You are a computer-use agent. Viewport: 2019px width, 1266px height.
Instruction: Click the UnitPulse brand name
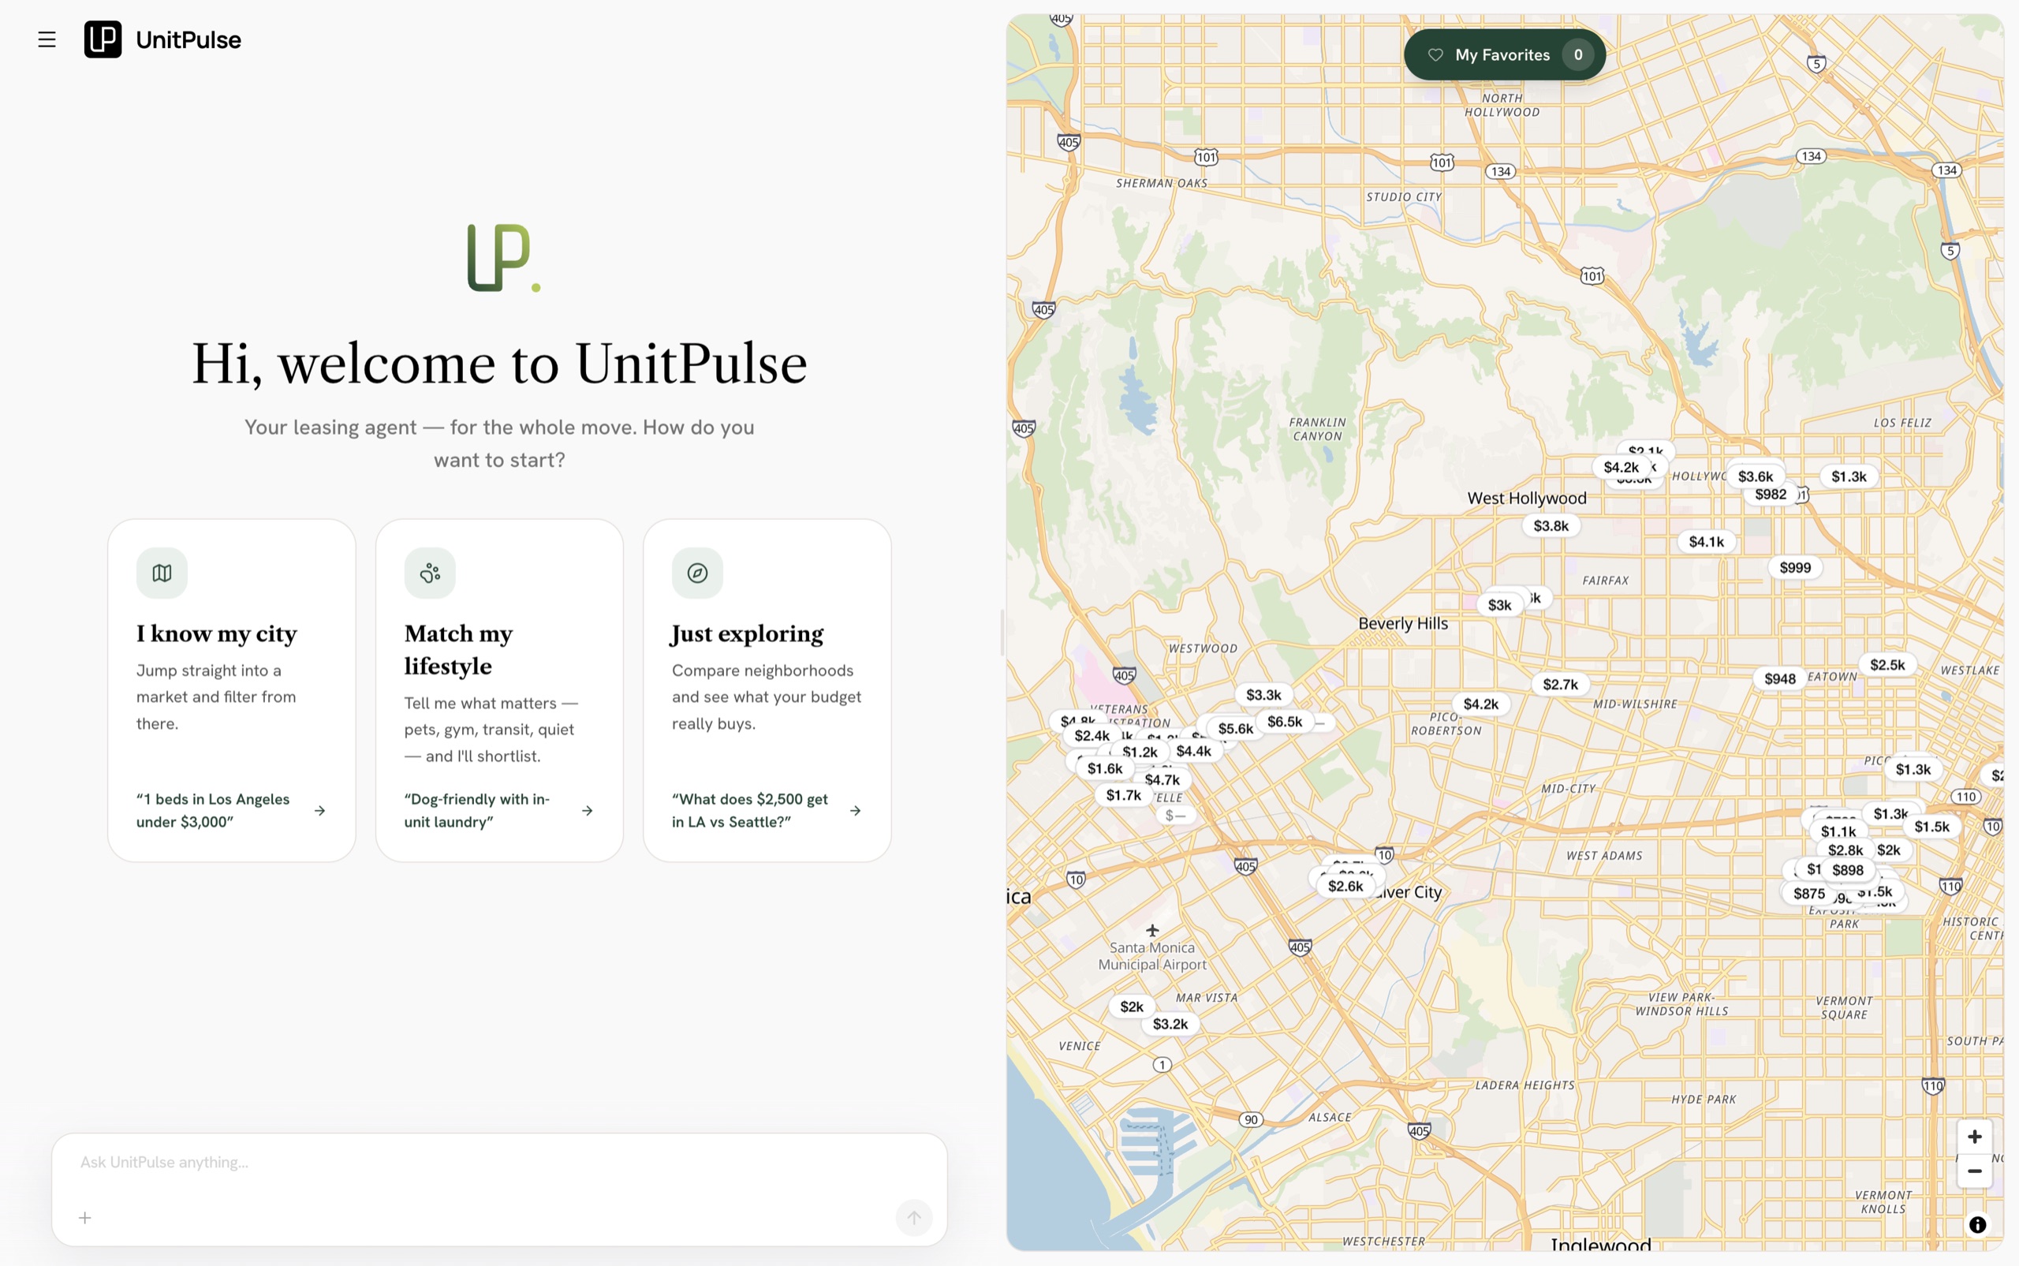coord(188,39)
